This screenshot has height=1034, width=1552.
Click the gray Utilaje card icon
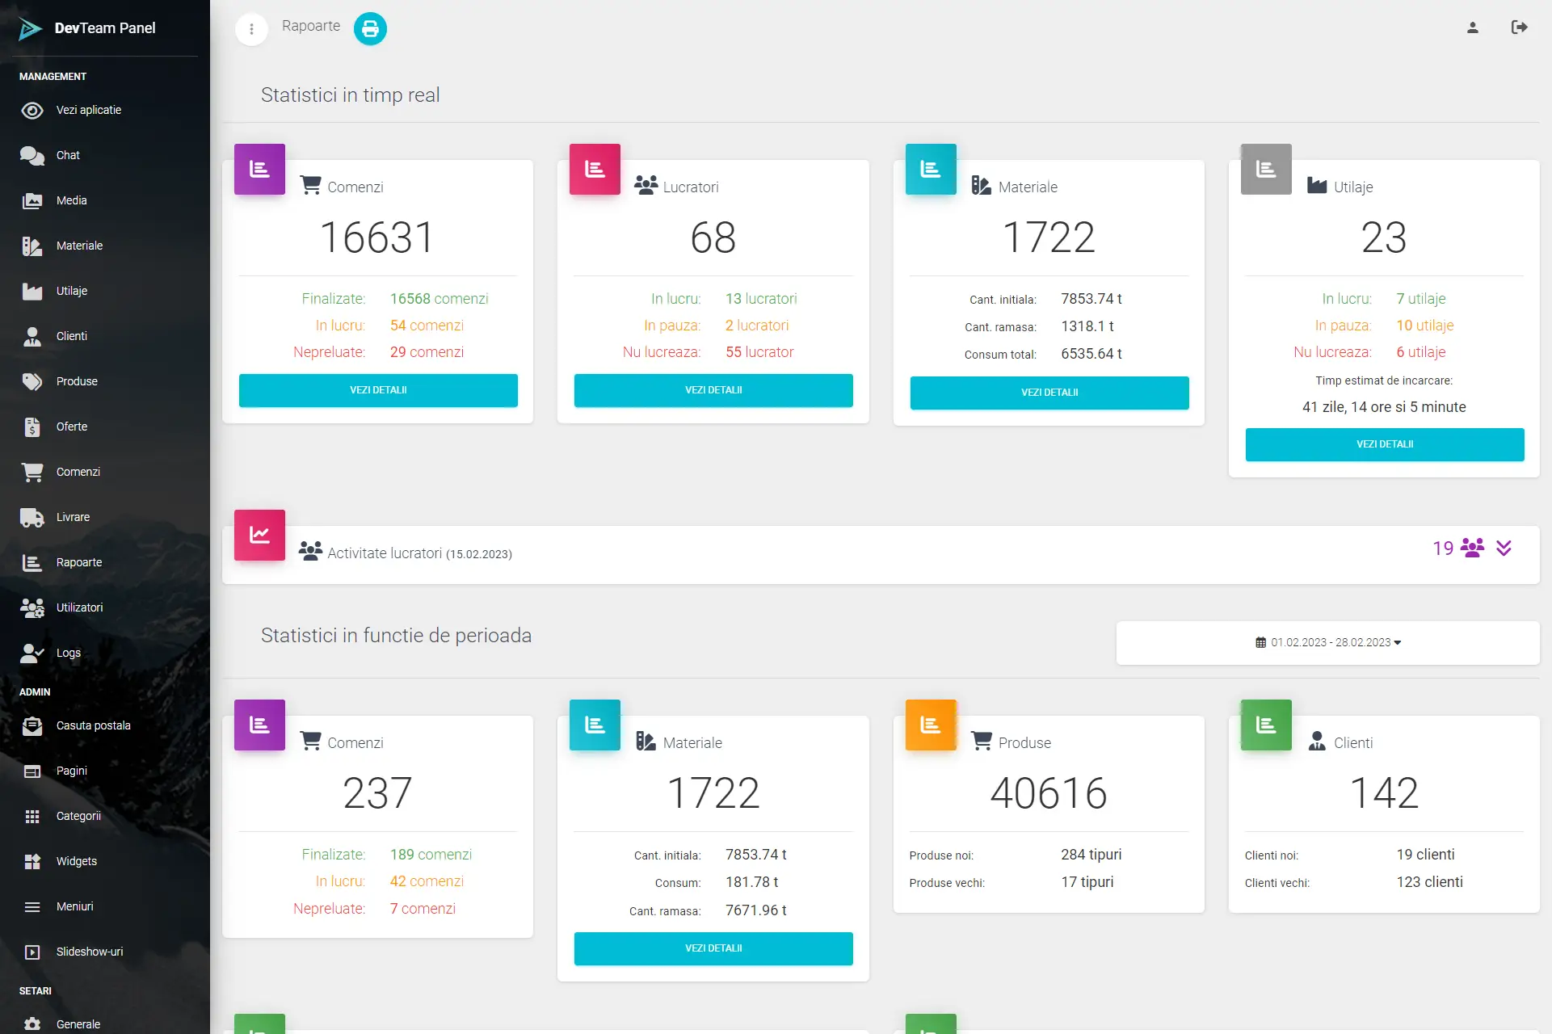click(1265, 169)
